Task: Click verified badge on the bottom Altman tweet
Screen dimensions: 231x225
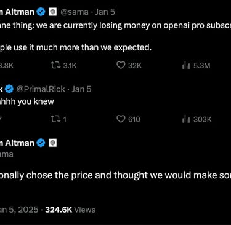Action: [x=41, y=143]
